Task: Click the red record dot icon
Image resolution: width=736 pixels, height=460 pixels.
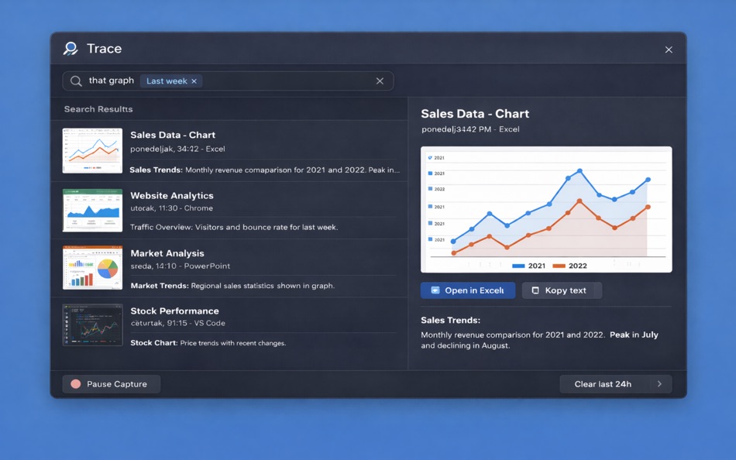Action: click(76, 384)
